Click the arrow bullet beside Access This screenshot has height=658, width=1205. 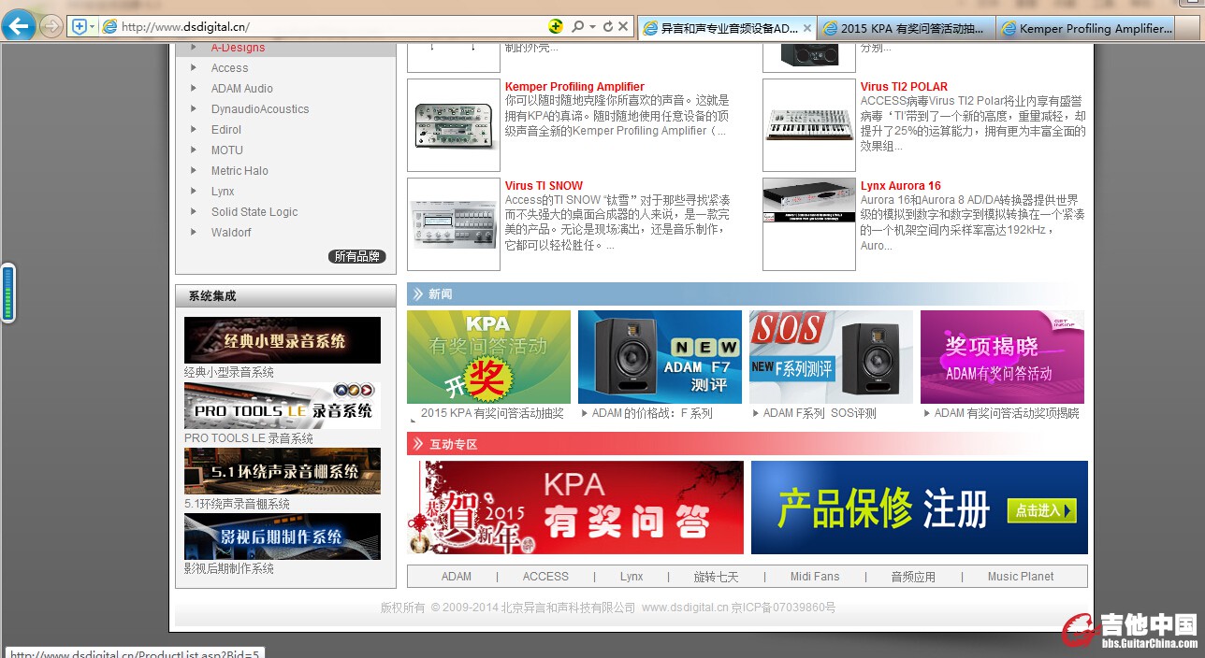pyautogui.click(x=194, y=67)
